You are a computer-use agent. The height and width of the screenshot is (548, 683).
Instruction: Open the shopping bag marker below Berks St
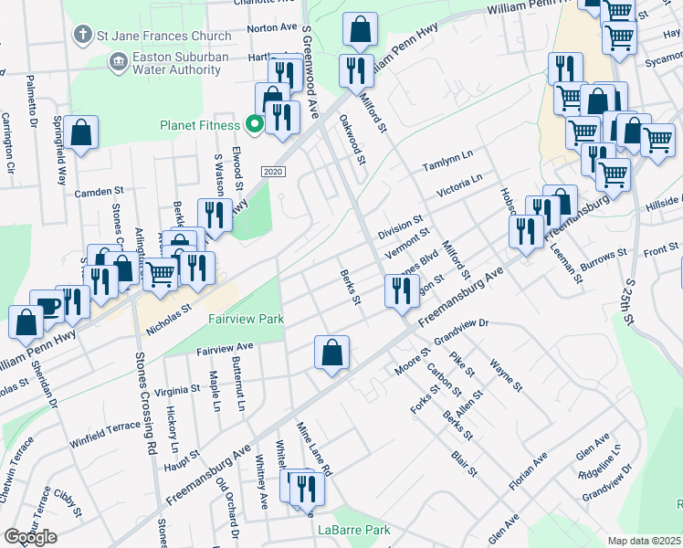click(331, 355)
